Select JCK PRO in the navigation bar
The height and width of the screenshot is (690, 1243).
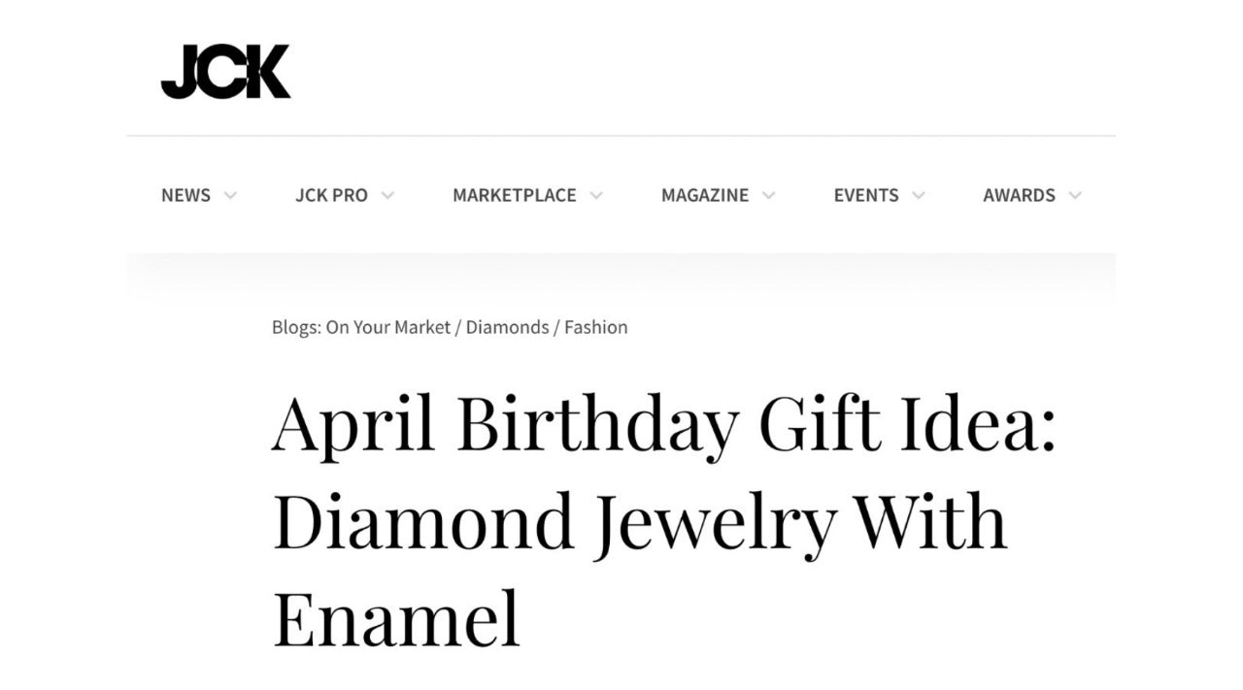click(x=331, y=195)
